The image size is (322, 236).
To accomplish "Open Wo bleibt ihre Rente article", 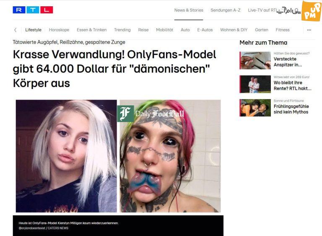I will point(292,85).
